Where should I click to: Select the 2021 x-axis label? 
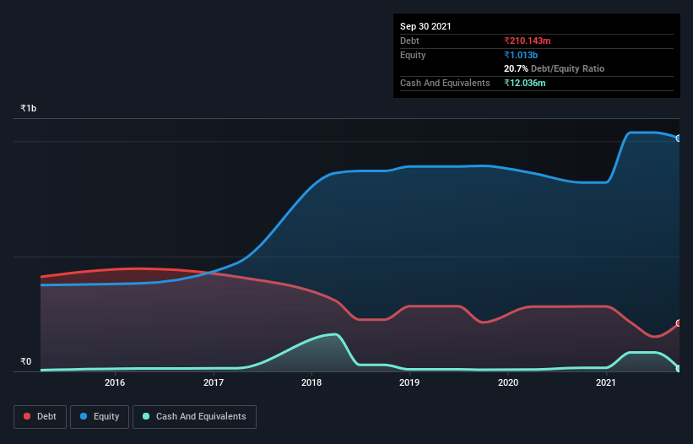coord(606,382)
